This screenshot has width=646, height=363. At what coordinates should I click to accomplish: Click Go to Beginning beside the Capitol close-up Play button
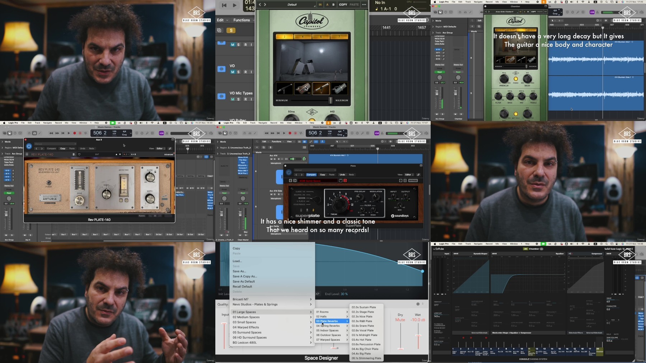tap(224, 5)
